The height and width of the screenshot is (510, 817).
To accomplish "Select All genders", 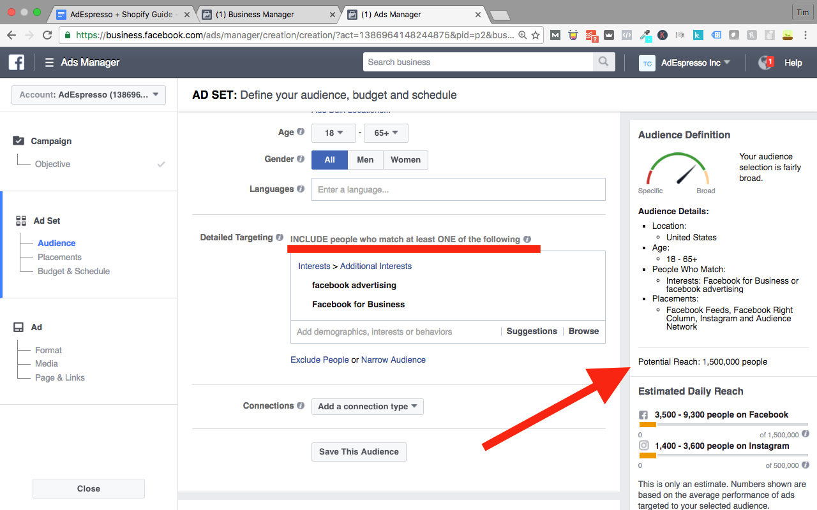I will 329,159.
